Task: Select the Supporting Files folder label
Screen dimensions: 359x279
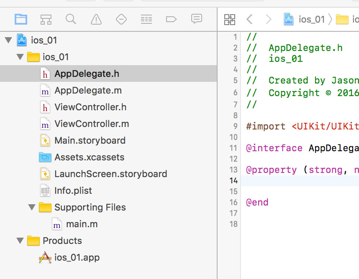Action: pos(90,207)
